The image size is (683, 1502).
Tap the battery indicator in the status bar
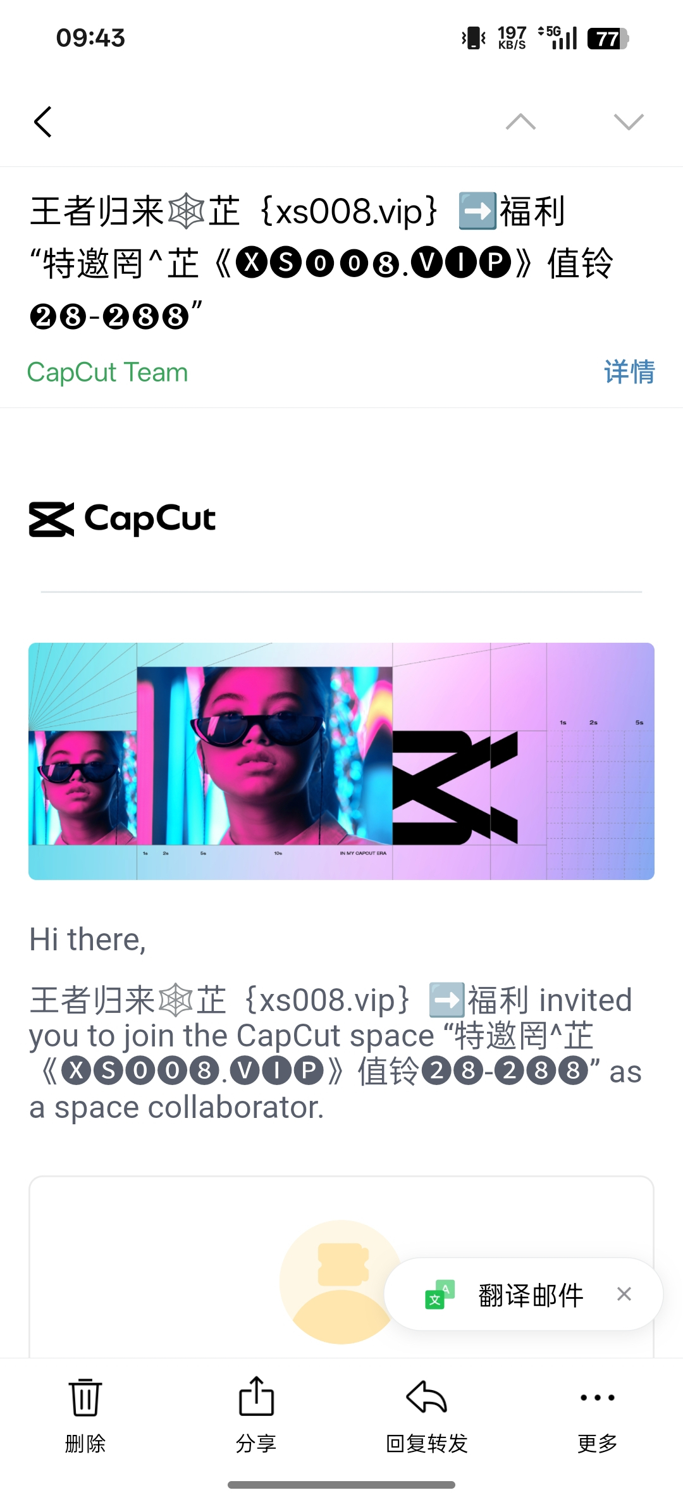pos(608,39)
